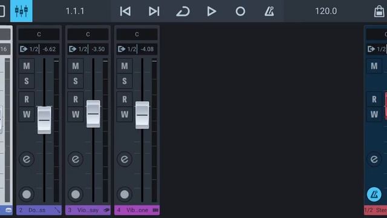Enable Read automation on track 2
Image resolution: width=387 pixels, height=218 pixels.
tap(27, 99)
